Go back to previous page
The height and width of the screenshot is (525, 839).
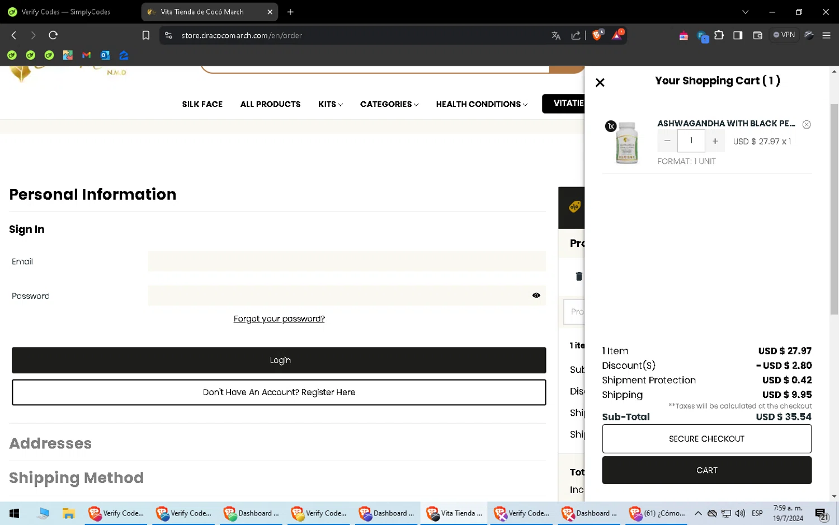14,35
